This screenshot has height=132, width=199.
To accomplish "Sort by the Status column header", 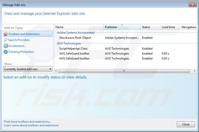I will 150,27.
